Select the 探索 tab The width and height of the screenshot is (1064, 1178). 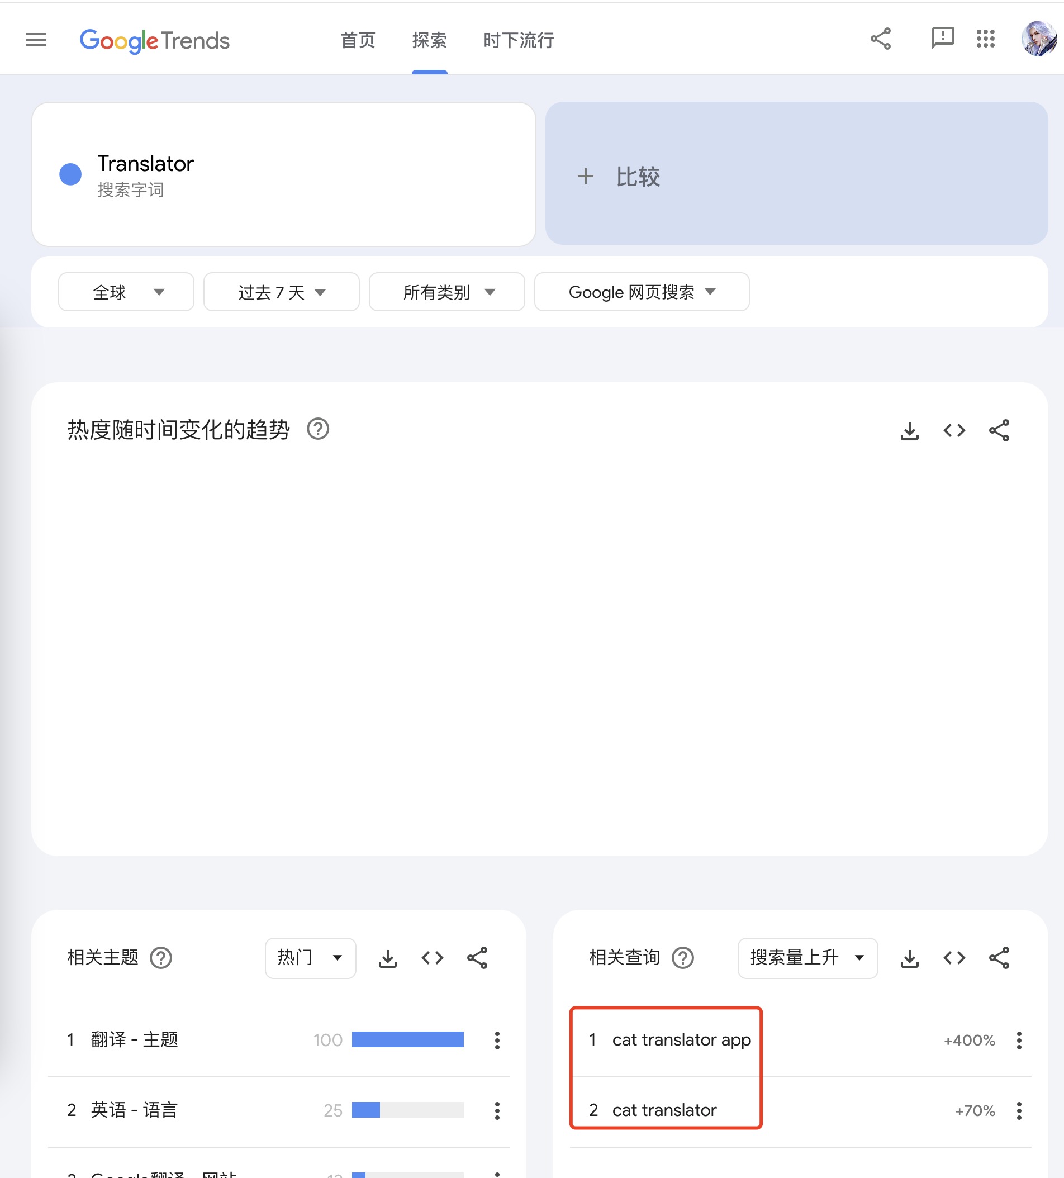click(430, 40)
